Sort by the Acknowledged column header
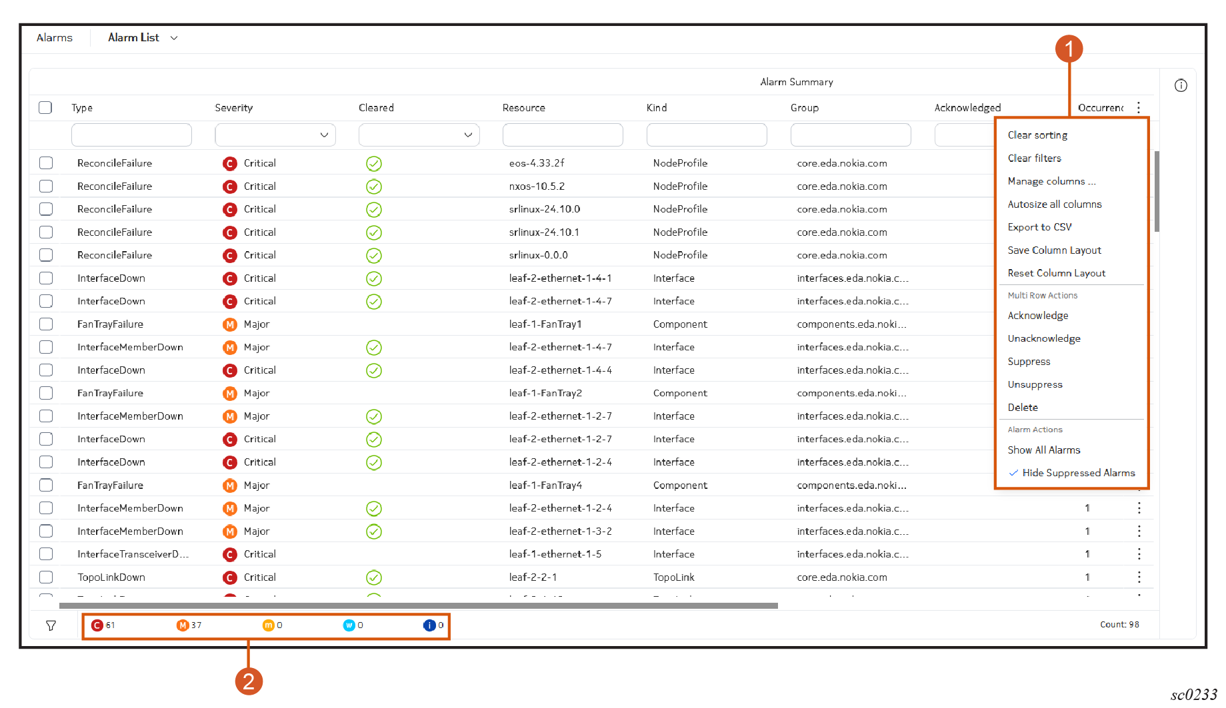This screenshot has height=708, width=1226. tap(967, 108)
